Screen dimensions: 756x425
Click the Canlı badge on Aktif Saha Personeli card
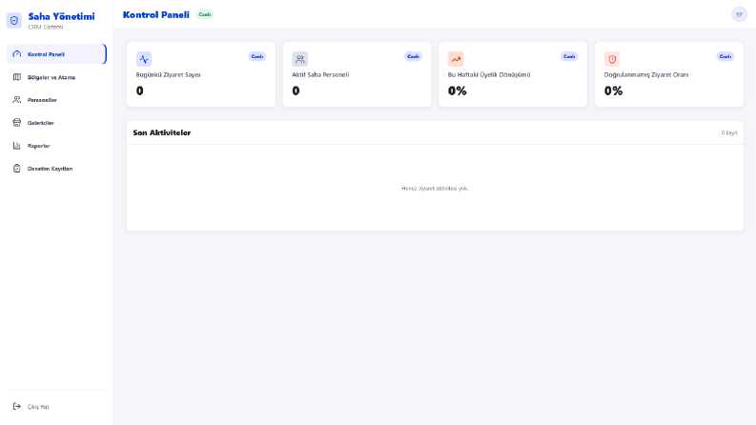pos(413,56)
